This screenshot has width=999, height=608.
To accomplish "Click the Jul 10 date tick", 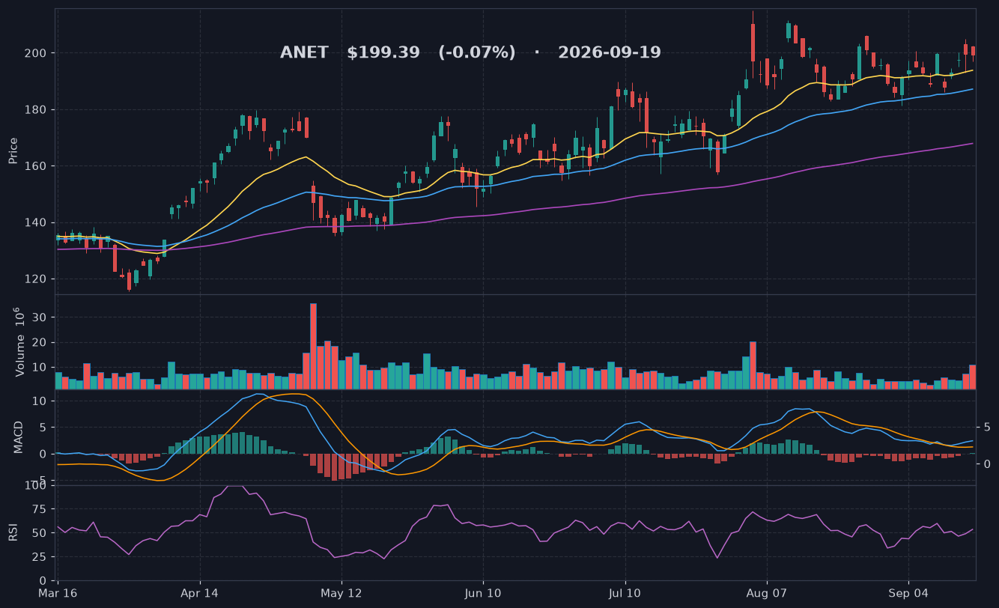I will (625, 593).
